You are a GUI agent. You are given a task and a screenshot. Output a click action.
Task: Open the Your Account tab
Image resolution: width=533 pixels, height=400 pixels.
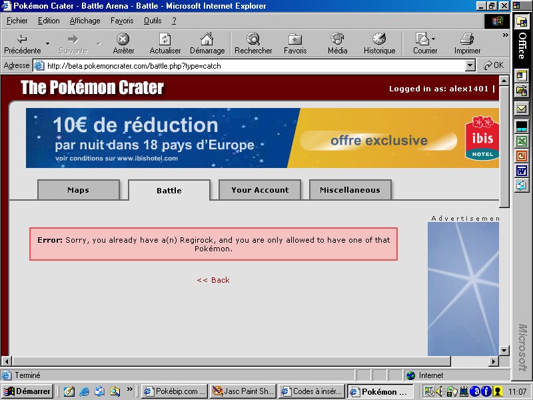(260, 190)
